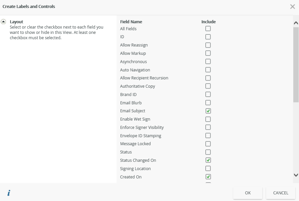Click the CANCEL button
The image size is (299, 201).
[280, 193]
